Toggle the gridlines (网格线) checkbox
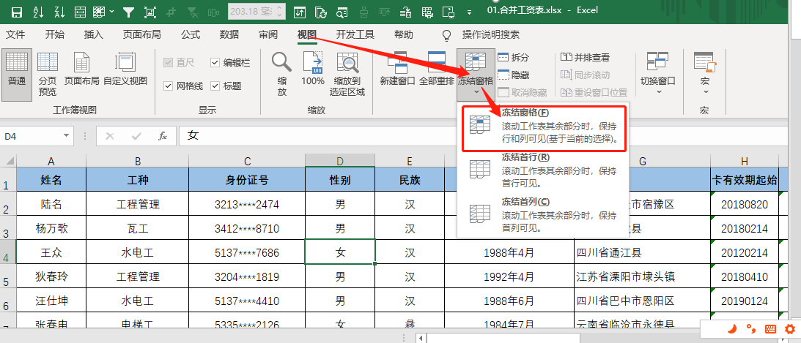The image size is (801, 343). pos(168,86)
